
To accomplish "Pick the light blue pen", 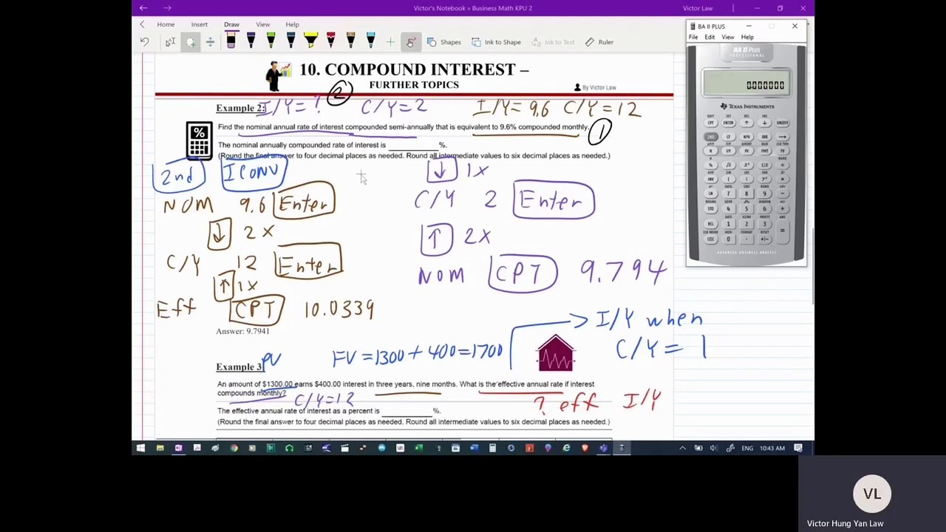I will [x=370, y=41].
